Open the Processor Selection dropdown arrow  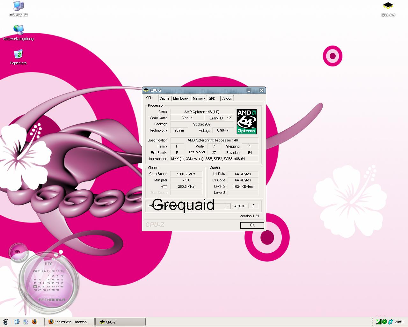(228, 206)
